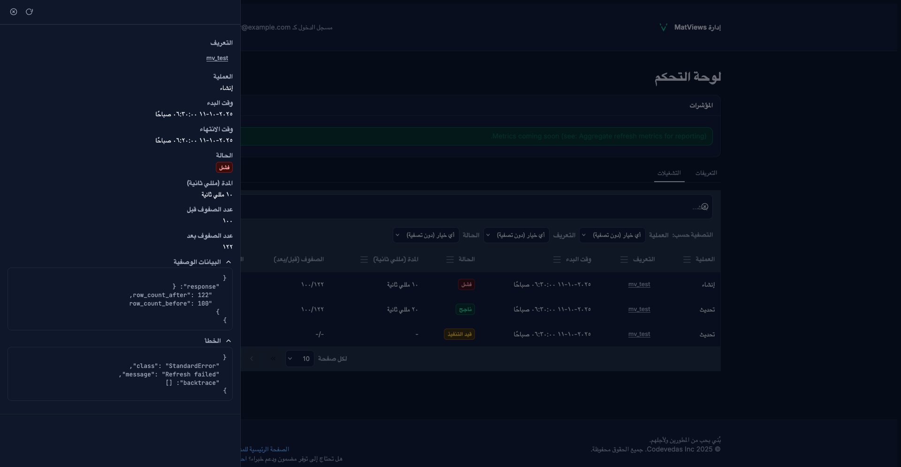Switch to the التعريفات tab
The height and width of the screenshot is (467, 901).
coord(706,173)
